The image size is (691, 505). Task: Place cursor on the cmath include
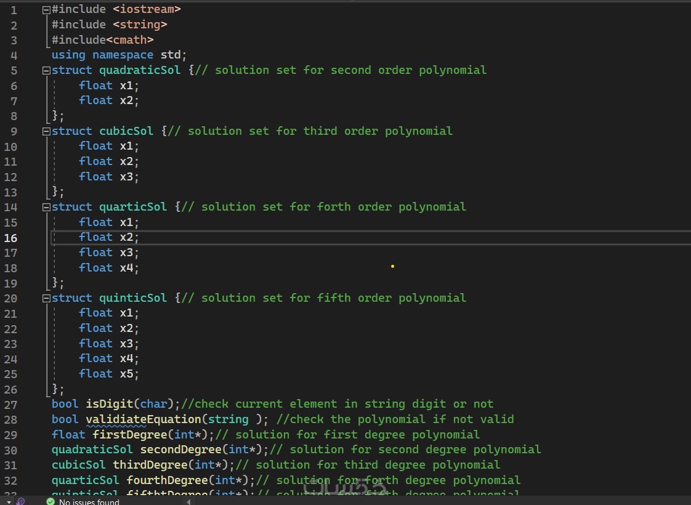point(129,40)
